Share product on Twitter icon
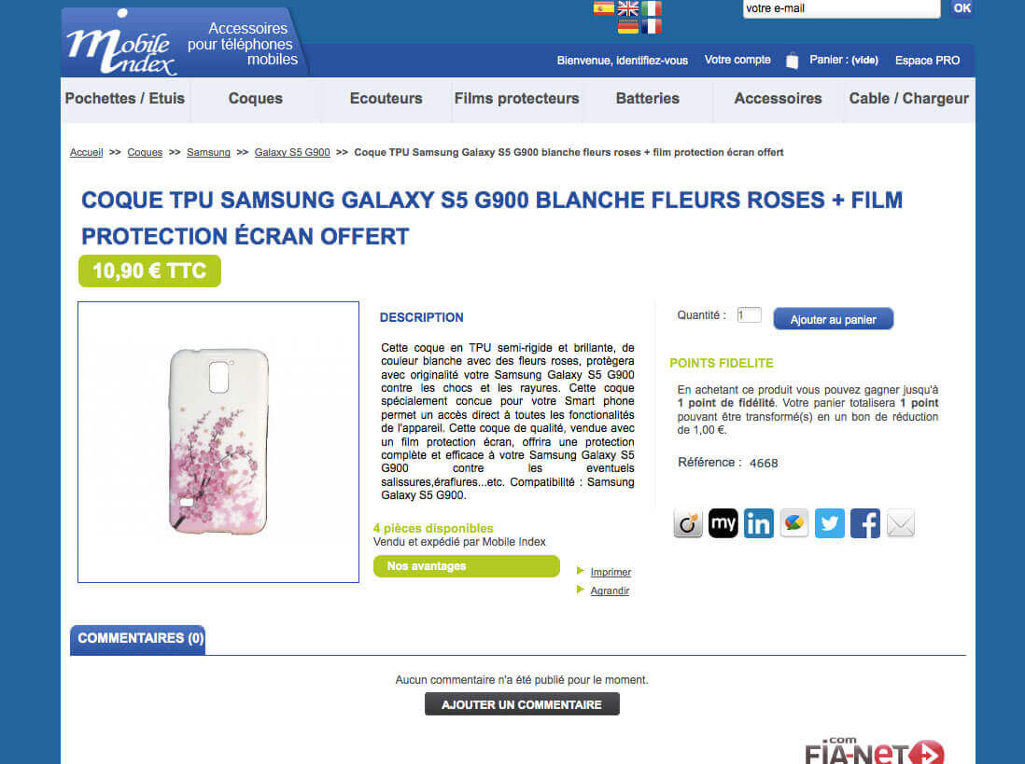Screen dimensions: 1025x764 830,523
